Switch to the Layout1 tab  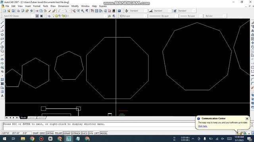pyautogui.click(x=32, y=118)
